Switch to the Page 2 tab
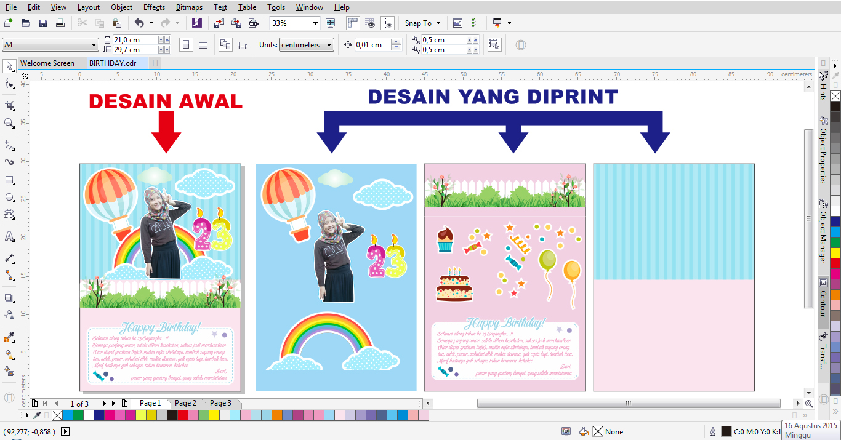Image resolution: width=841 pixels, height=440 pixels. (x=185, y=403)
